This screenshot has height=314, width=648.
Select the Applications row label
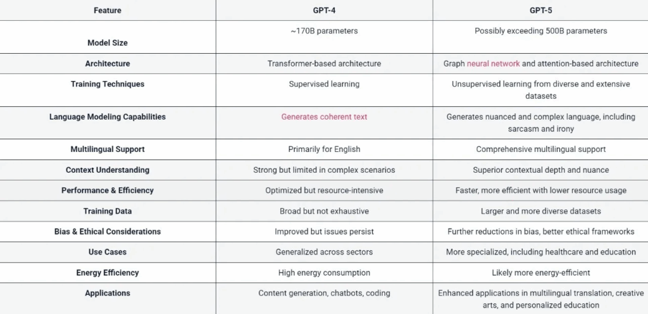(108, 293)
